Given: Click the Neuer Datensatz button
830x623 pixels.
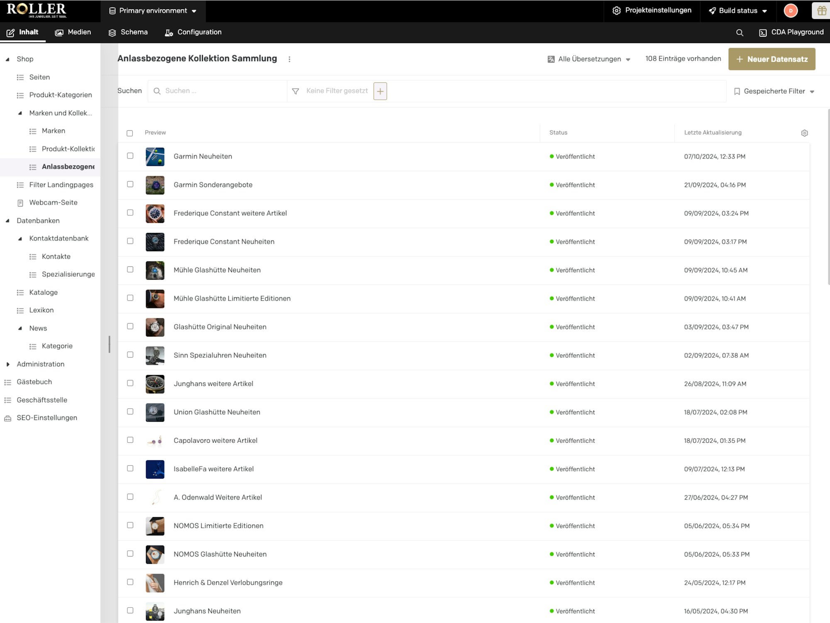Looking at the screenshot, I should (772, 59).
